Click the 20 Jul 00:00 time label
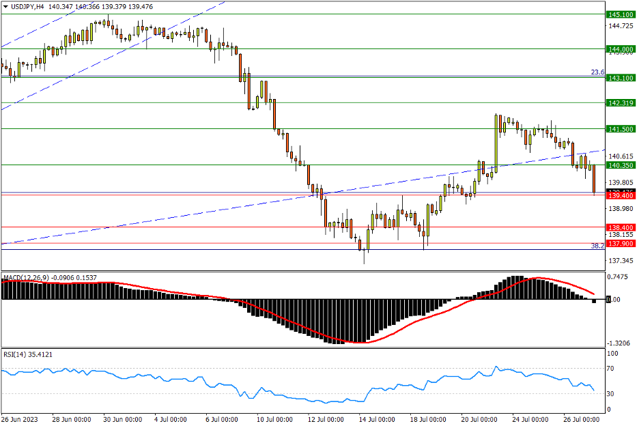This screenshot has height=426, width=639. pyautogui.click(x=477, y=418)
